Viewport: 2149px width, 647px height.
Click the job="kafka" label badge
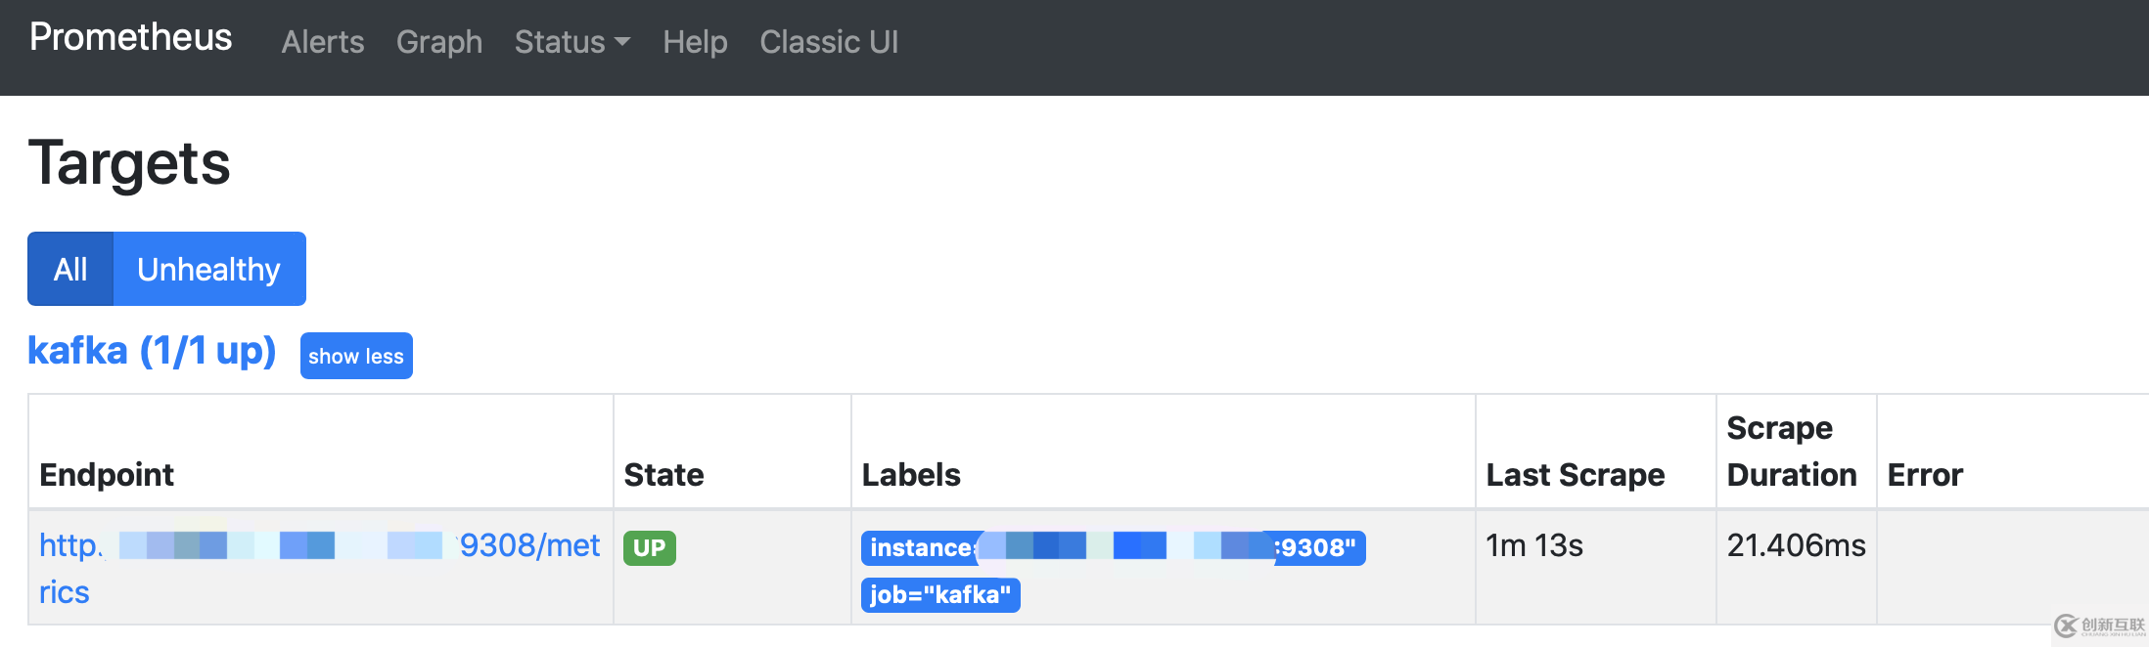tap(940, 595)
